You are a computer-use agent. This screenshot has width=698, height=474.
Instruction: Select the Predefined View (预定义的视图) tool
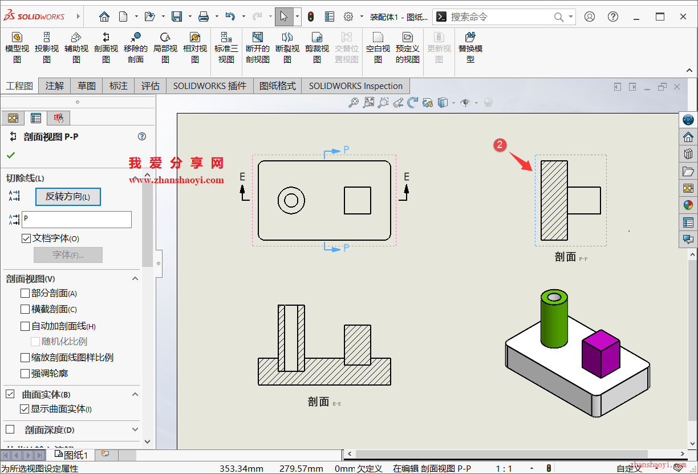(408, 48)
